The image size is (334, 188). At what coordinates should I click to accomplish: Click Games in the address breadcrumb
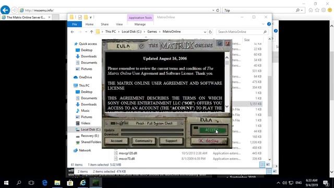point(152,31)
